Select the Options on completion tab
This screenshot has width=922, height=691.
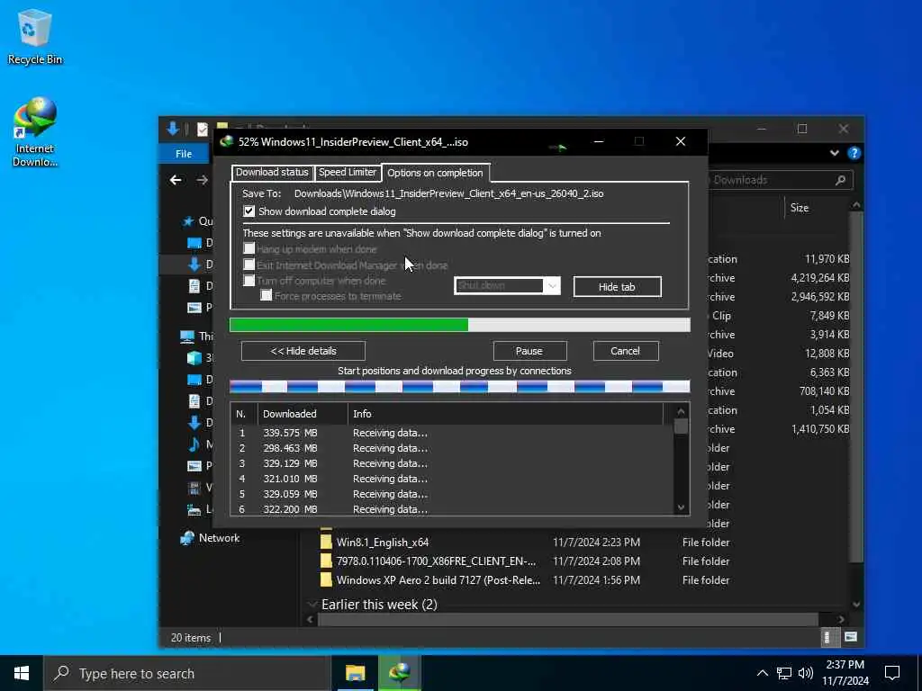435,173
